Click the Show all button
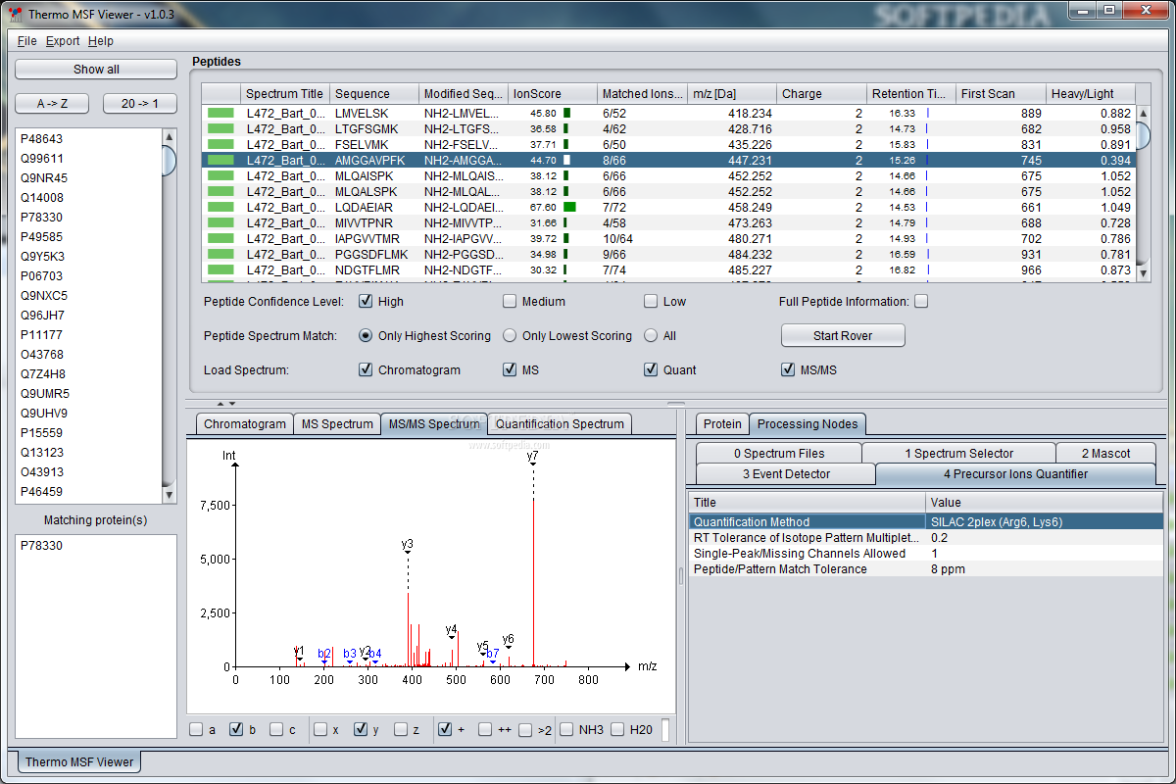1176x784 pixels. (96, 70)
